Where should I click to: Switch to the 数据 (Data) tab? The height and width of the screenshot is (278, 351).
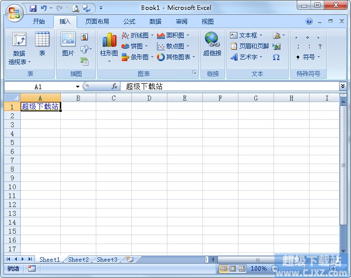pyautogui.click(x=156, y=22)
